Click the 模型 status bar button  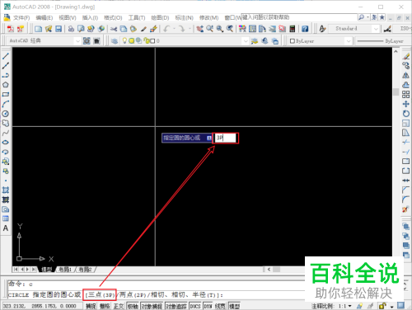coord(234,306)
